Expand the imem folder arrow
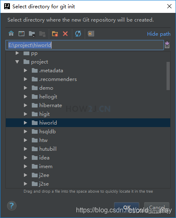The width and height of the screenshot is (176, 218). pyautogui.click(x=26, y=167)
